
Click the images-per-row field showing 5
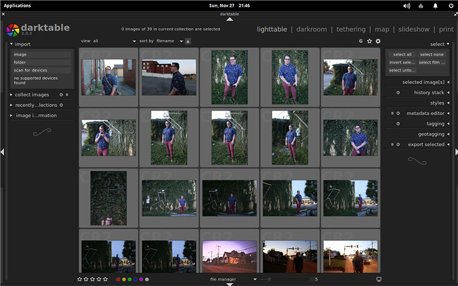coord(316,280)
